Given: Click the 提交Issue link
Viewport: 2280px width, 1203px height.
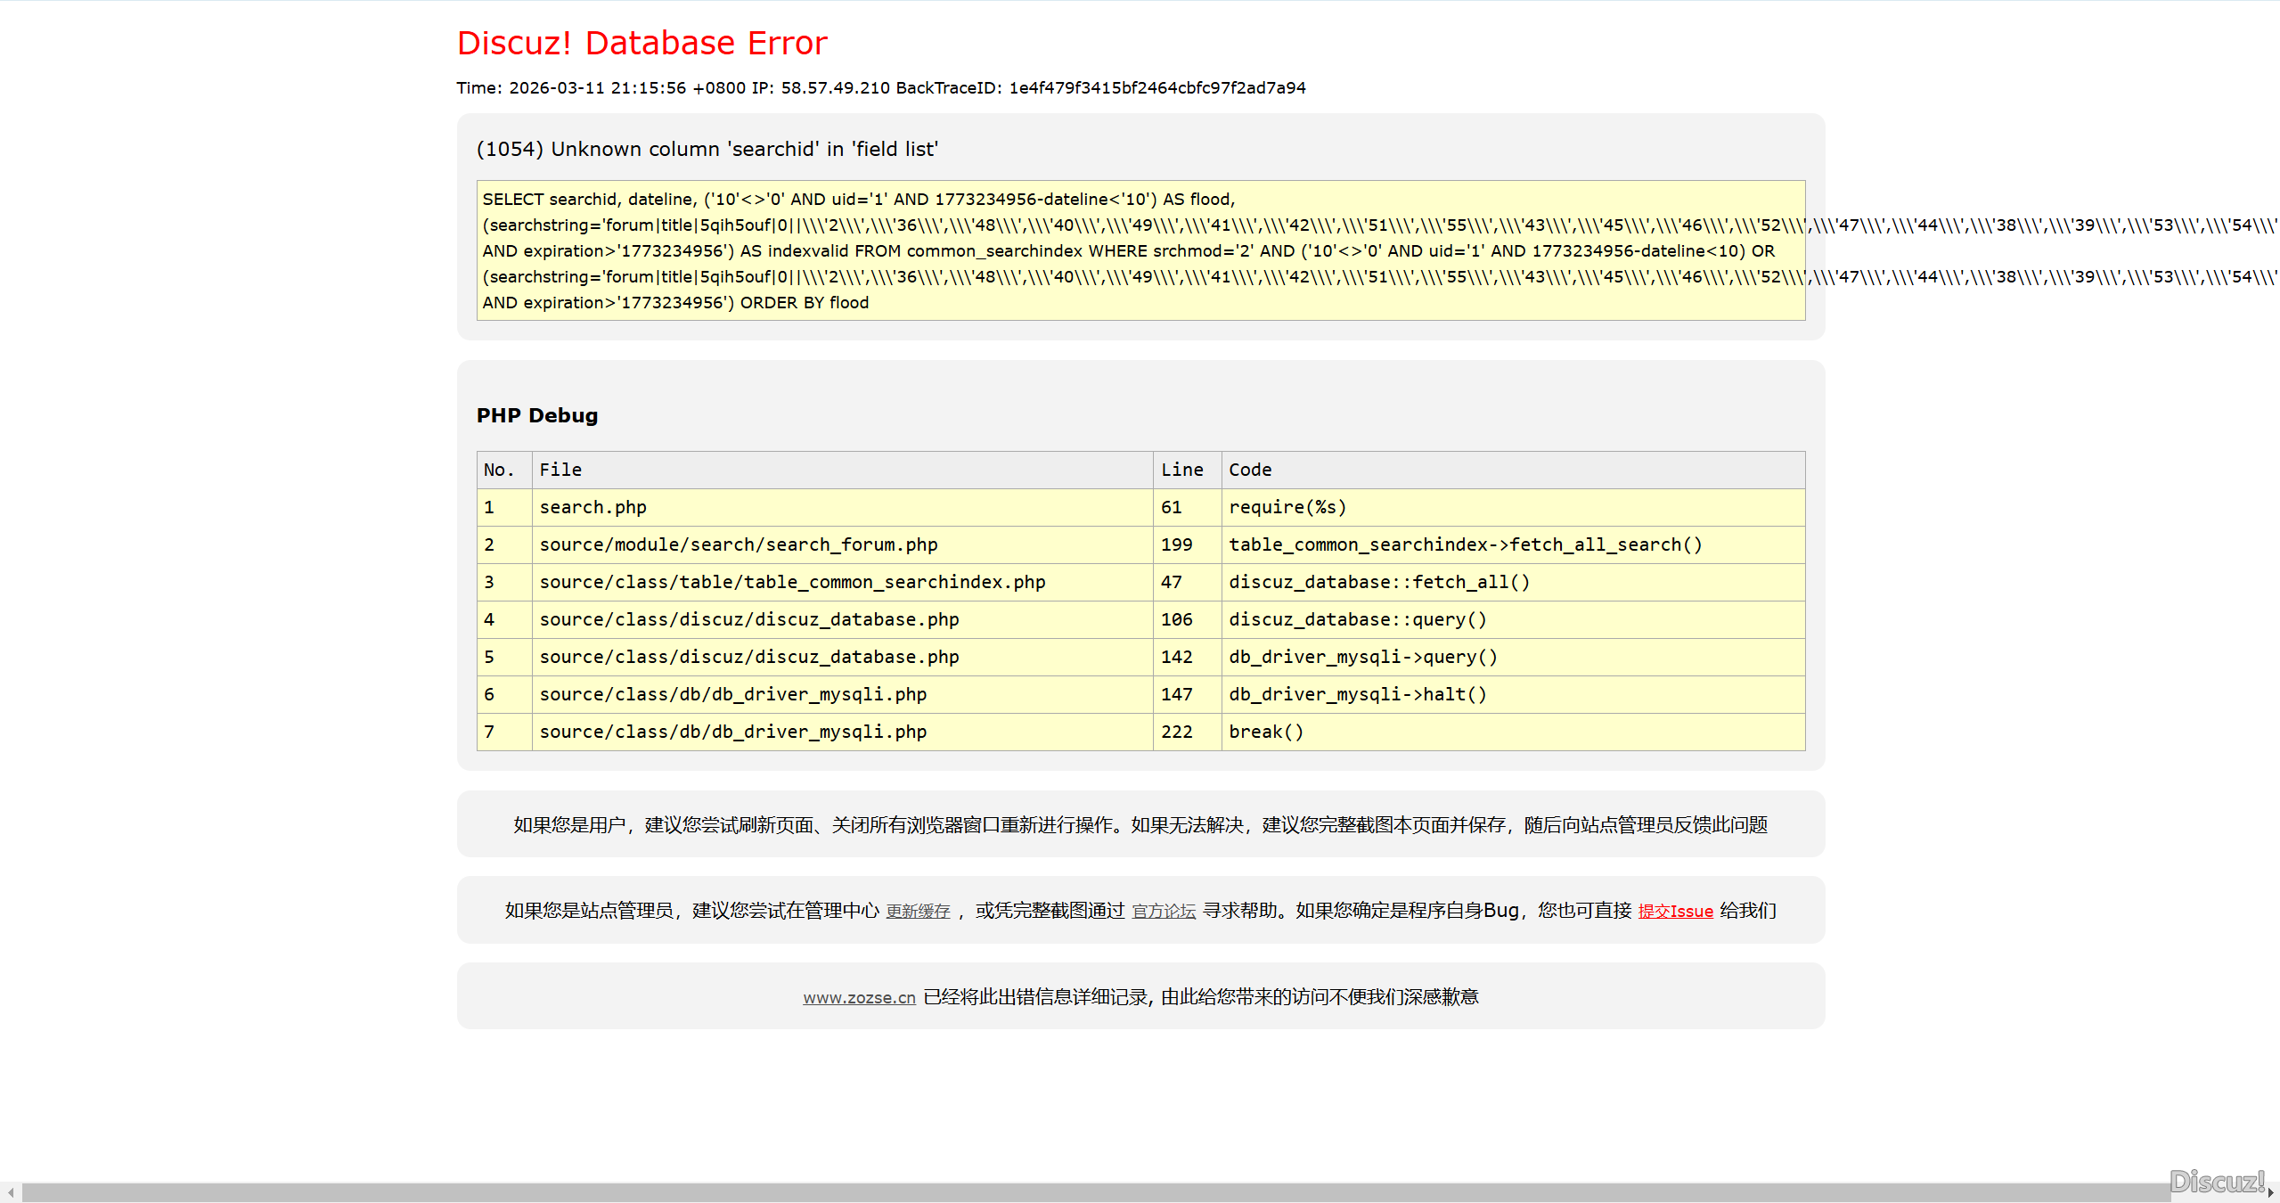Looking at the screenshot, I should [x=1675, y=911].
